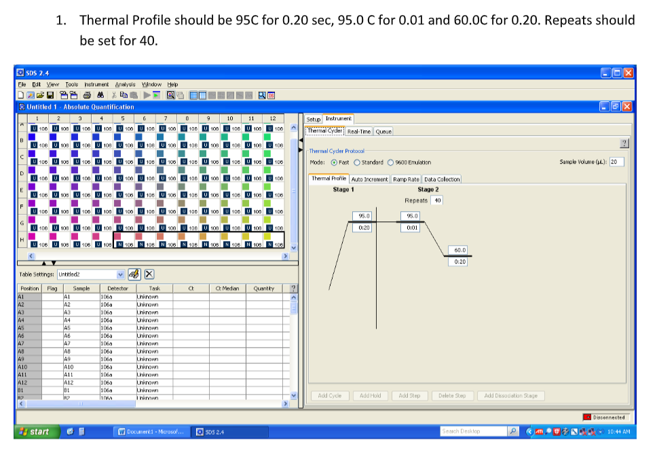
Task: Open the File menu
Action: (22, 84)
